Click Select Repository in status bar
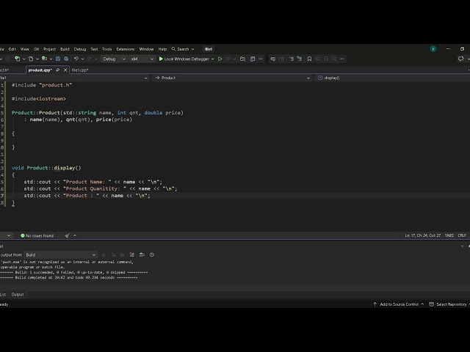 [449, 304]
